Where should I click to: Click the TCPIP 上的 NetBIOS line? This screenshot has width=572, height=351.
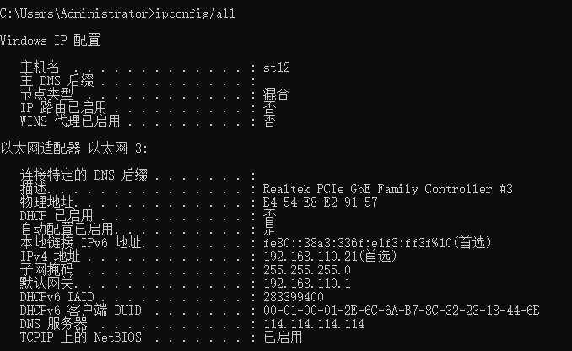(77, 337)
